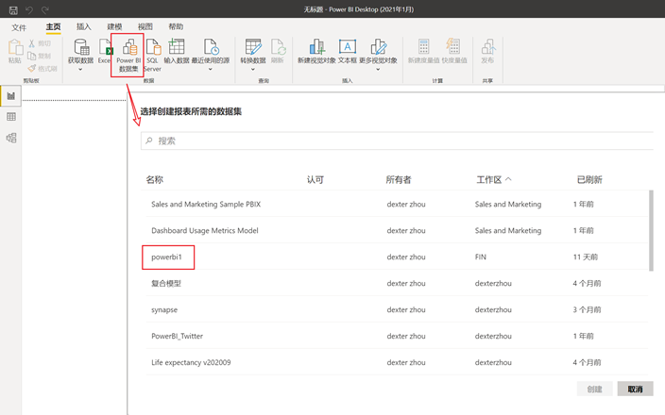Sort by the 所有者 column header

pos(399,179)
